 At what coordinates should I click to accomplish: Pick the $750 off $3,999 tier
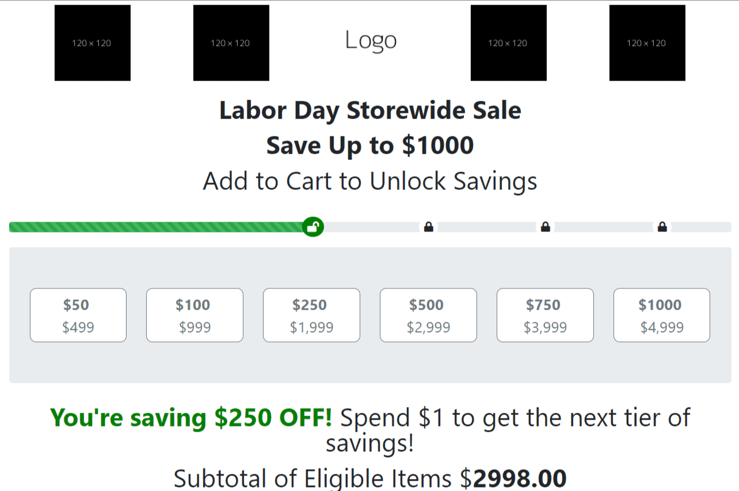coord(545,315)
